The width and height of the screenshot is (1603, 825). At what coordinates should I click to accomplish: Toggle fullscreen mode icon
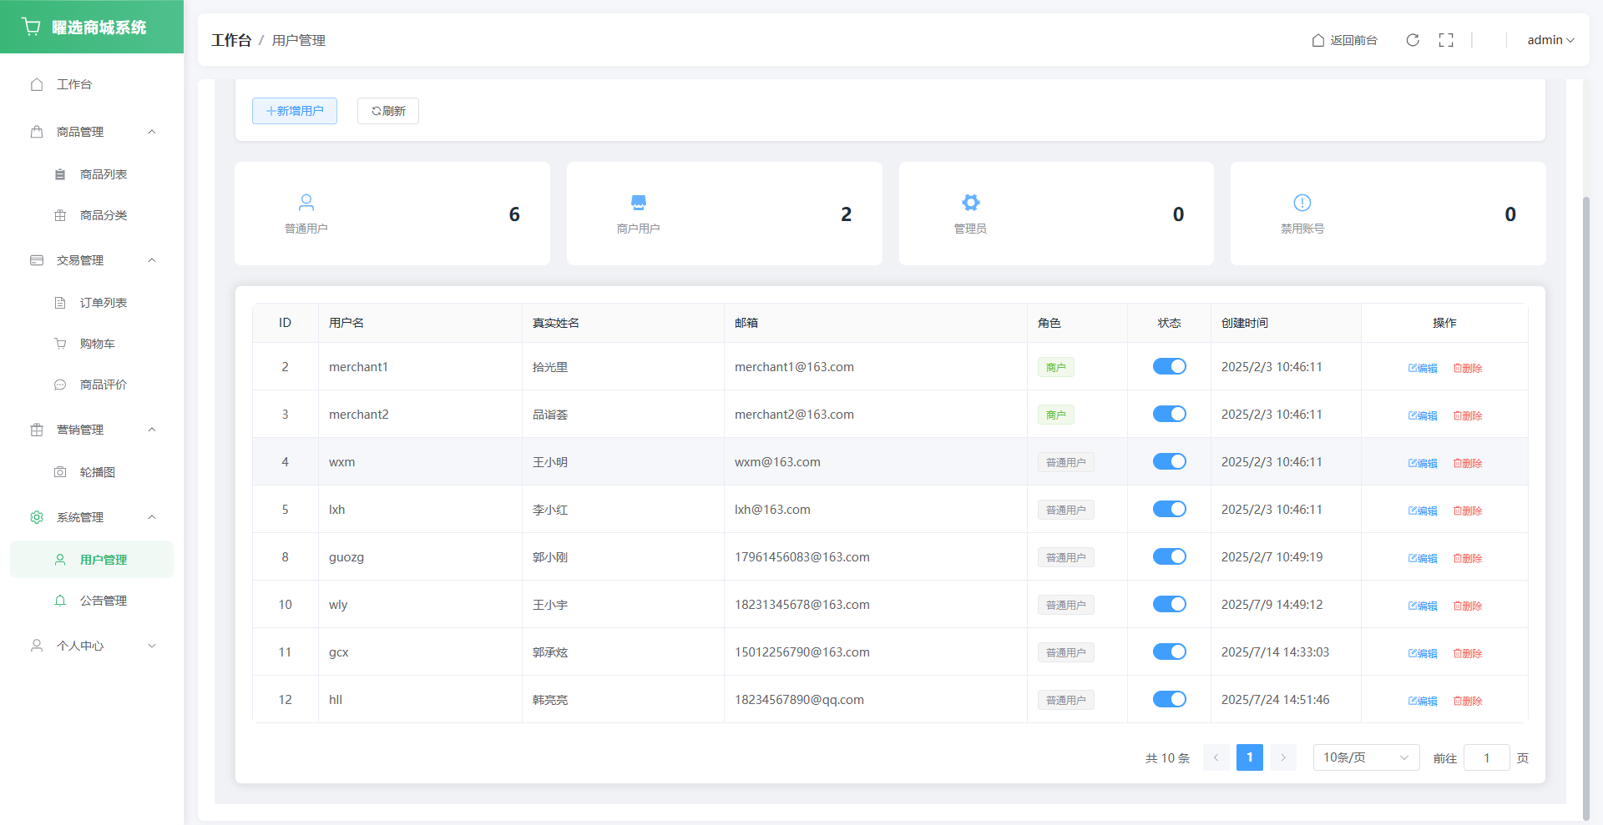click(1446, 40)
